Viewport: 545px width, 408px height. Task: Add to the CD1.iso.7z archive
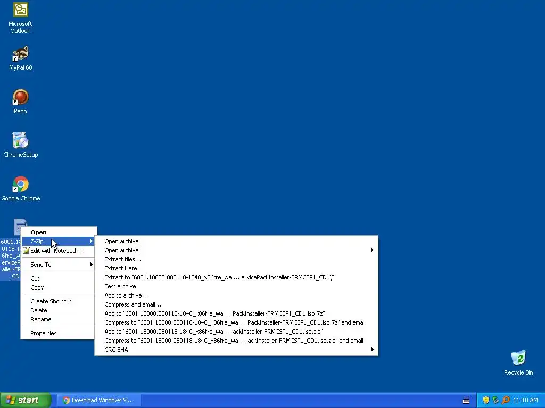[236, 313]
